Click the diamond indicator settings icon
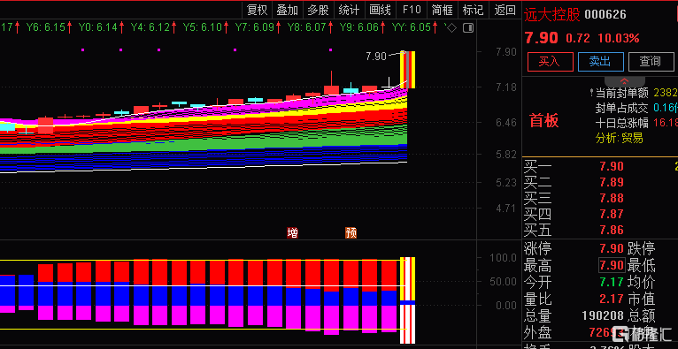 [x=451, y=28]
